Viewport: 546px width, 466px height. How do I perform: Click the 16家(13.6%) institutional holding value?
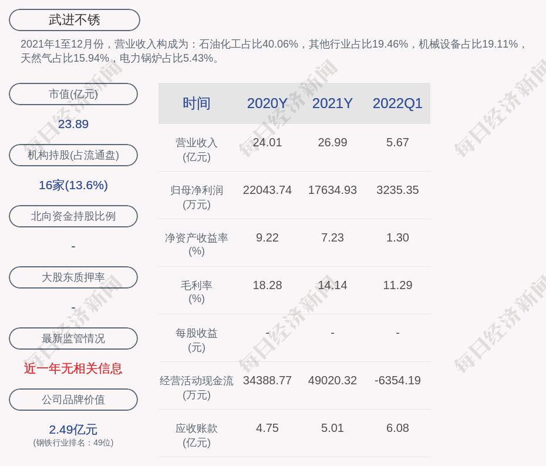pyautogui.click(x=73, y=185)
